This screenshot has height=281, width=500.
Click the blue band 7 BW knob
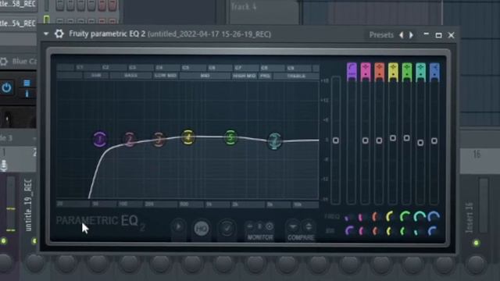pyautogui.click(x=432, y=231)
